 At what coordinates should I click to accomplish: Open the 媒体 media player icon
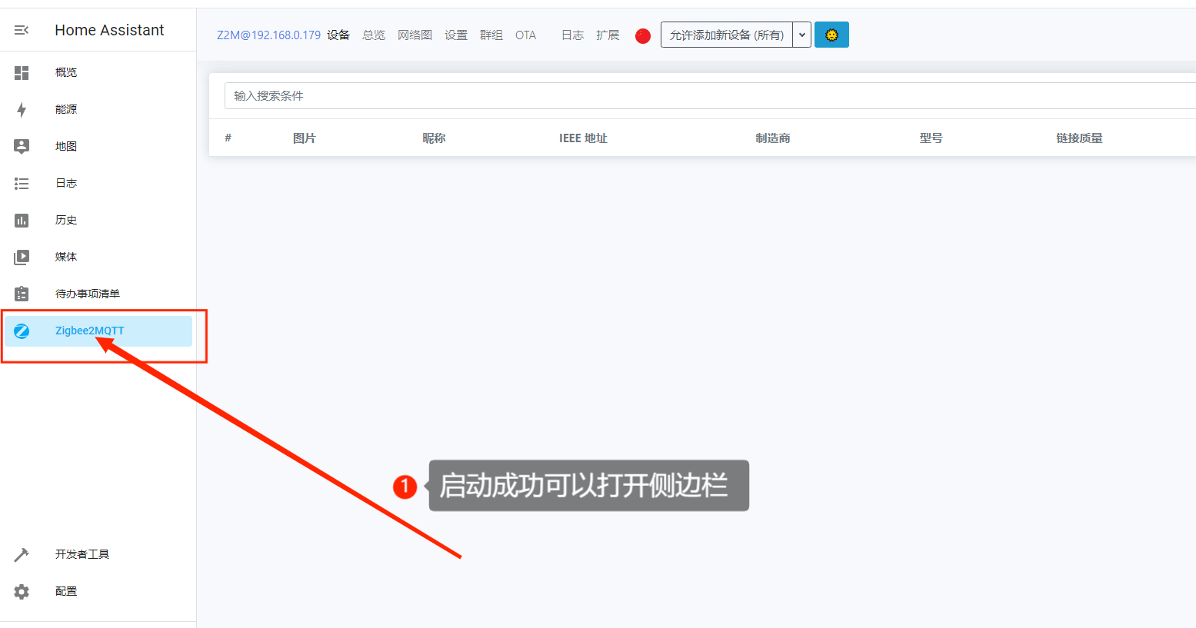(22, 257)
